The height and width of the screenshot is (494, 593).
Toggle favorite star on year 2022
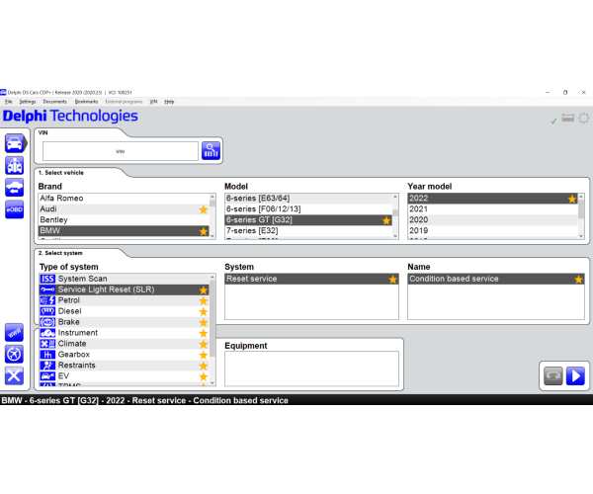click(x=572, y=199)
